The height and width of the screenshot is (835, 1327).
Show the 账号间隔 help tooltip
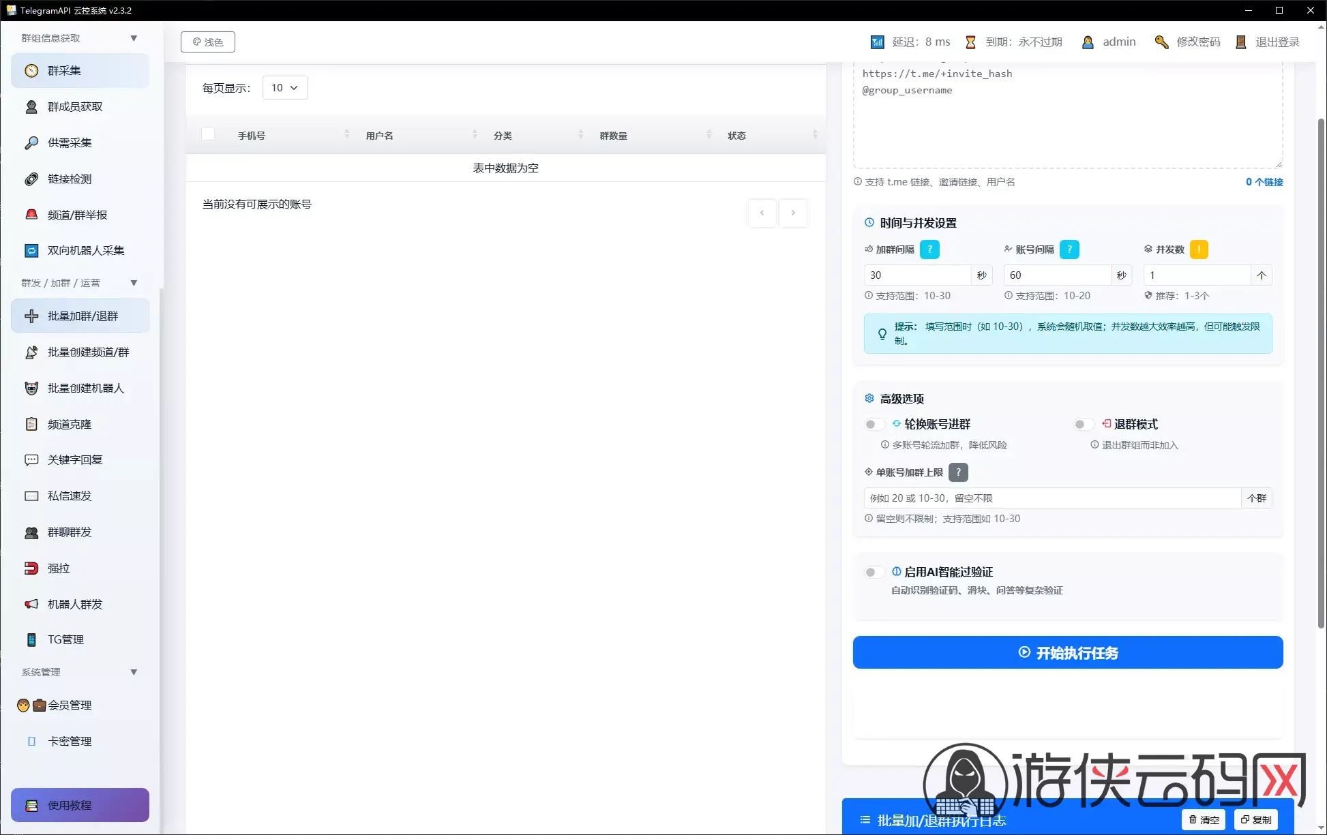coord(1069,249)
